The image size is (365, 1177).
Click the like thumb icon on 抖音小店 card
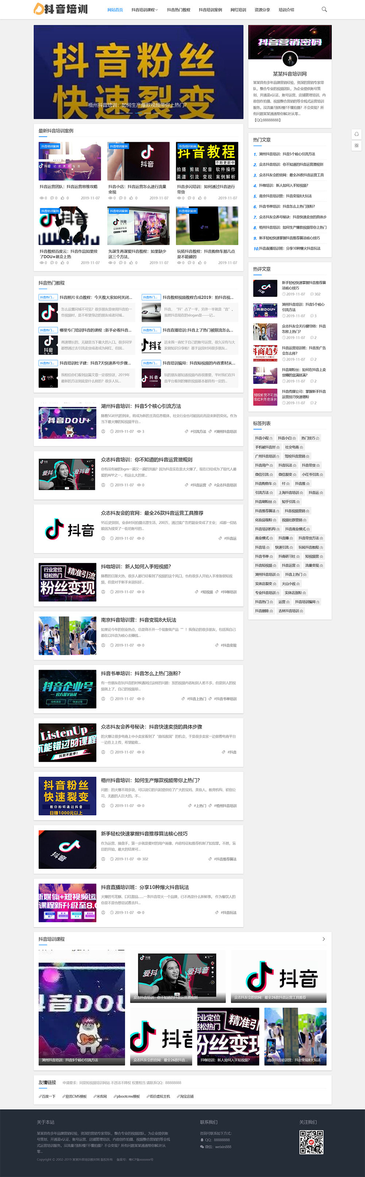(x=131, y=198)
